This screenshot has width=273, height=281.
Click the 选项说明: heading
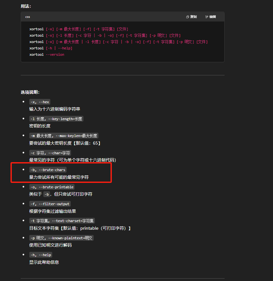30,92
